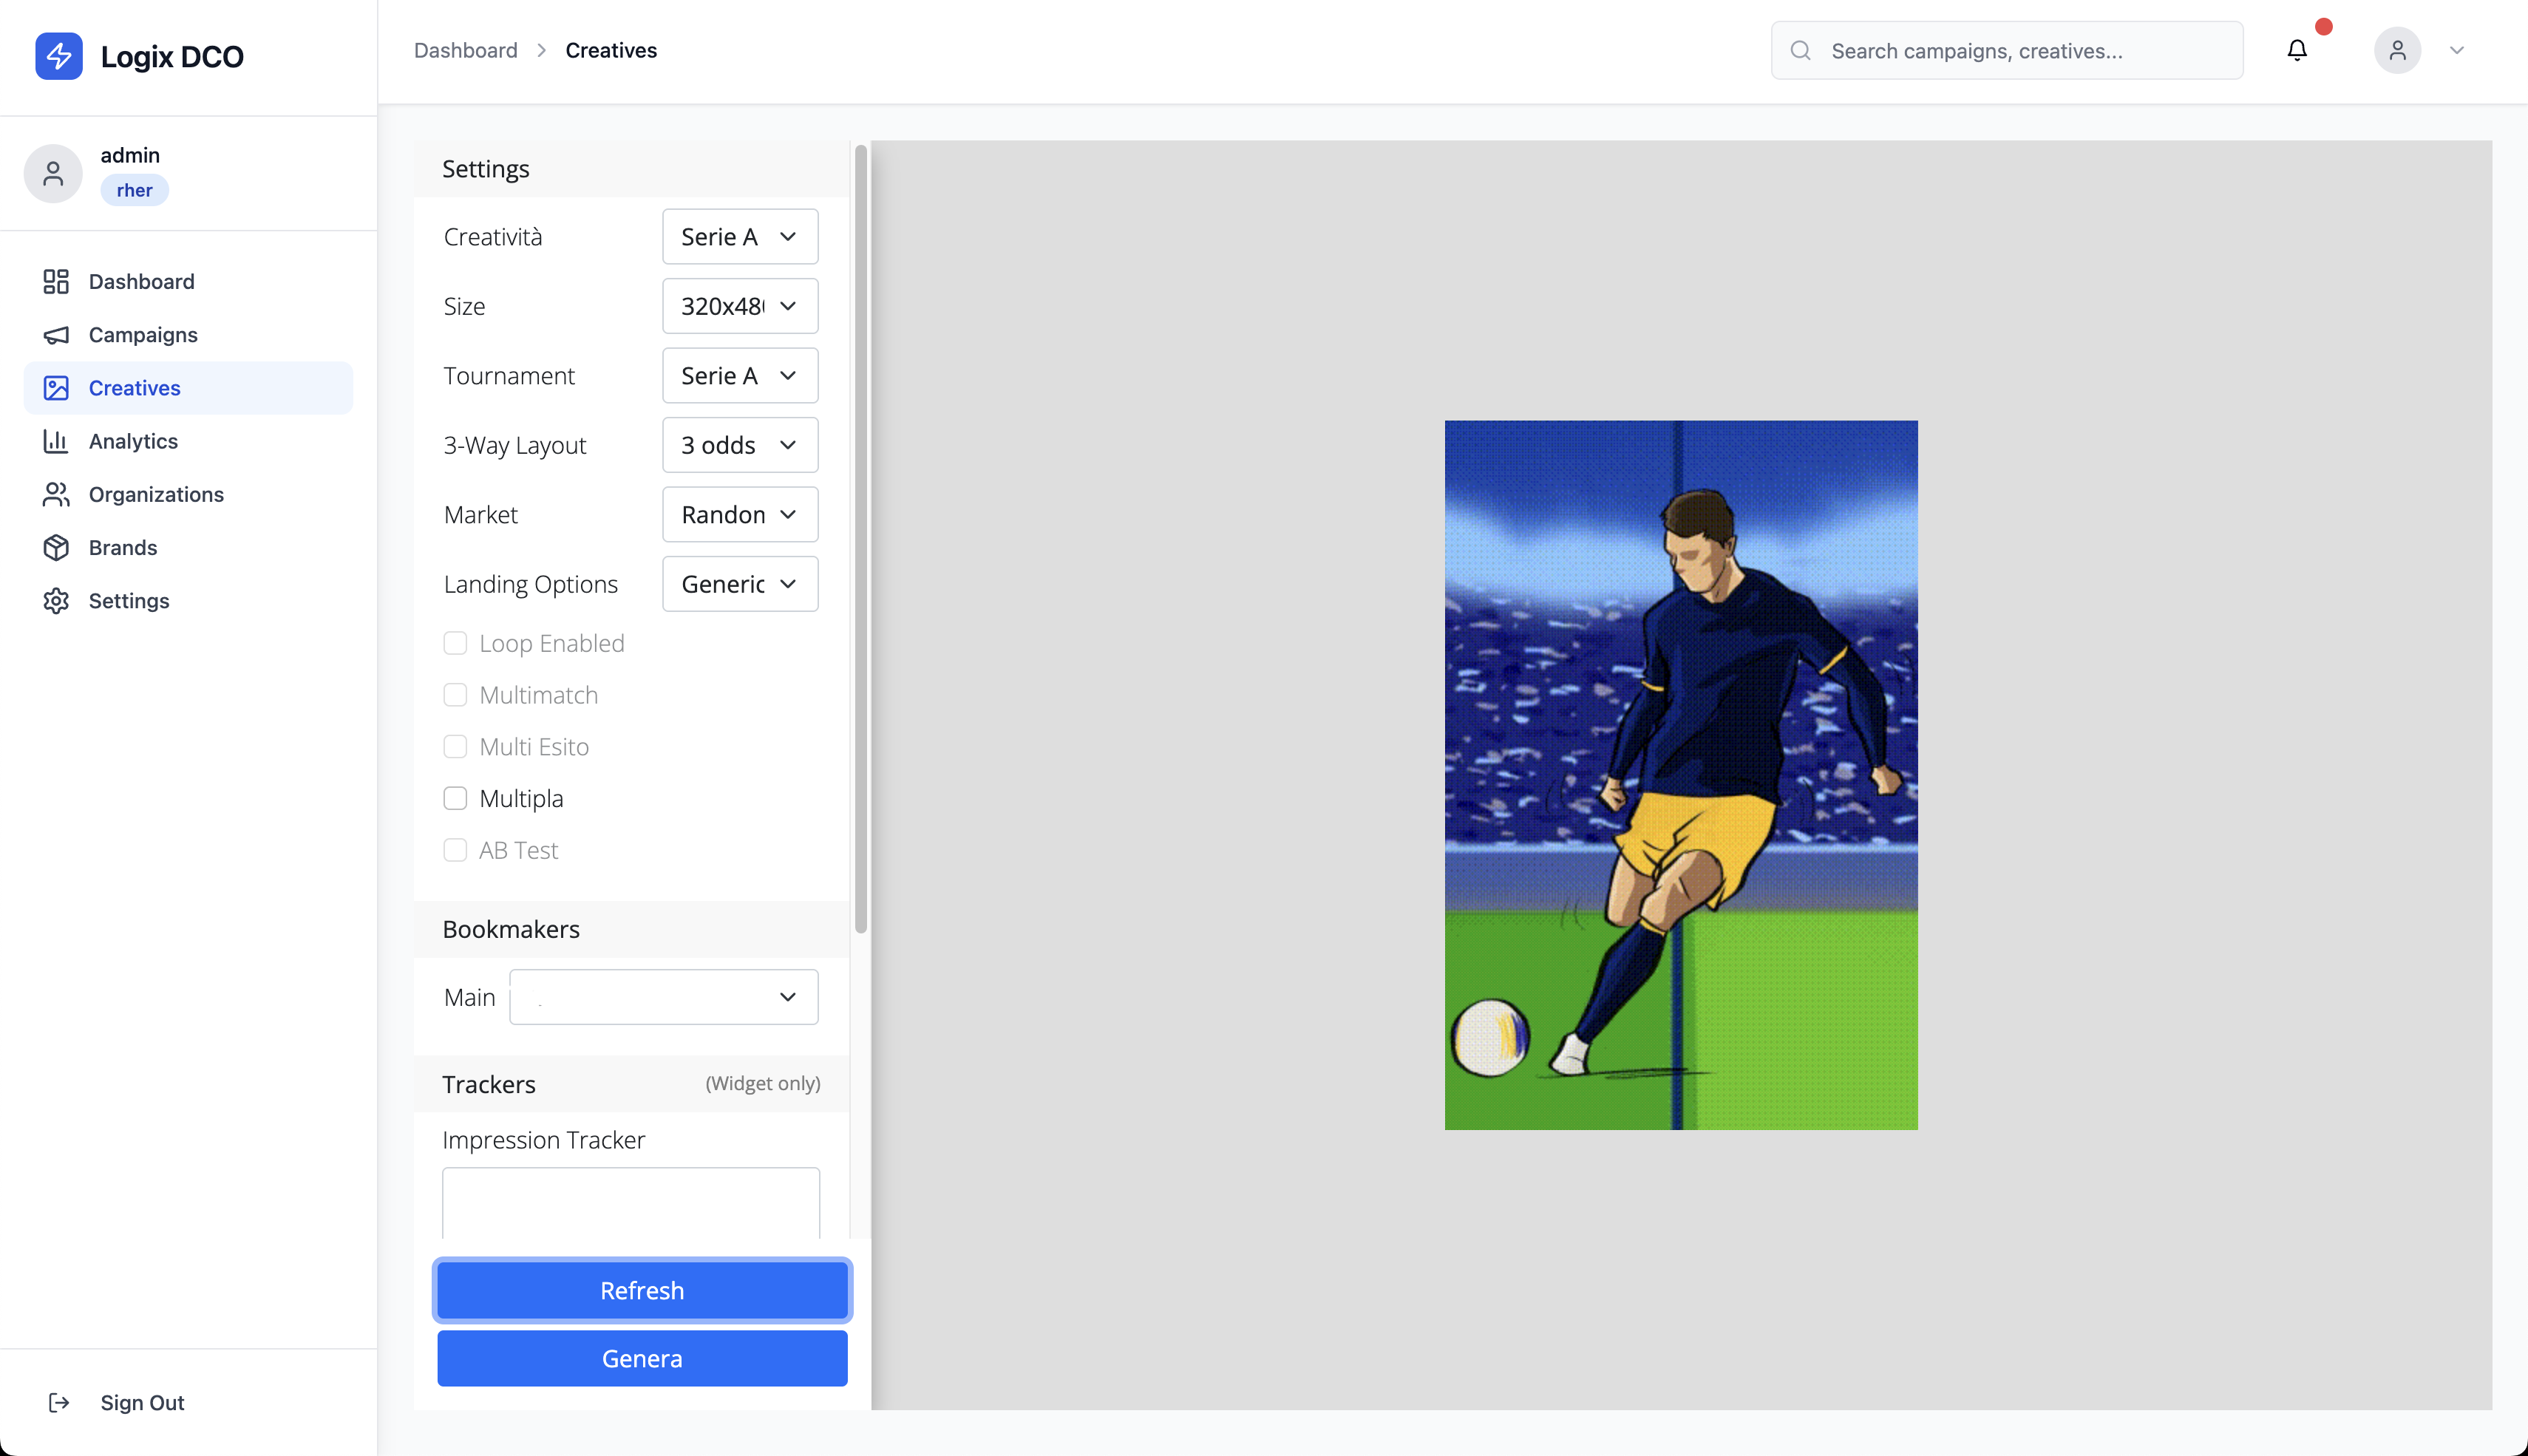Click the Genera button

pyautogui.click(x=642, y=1358)
